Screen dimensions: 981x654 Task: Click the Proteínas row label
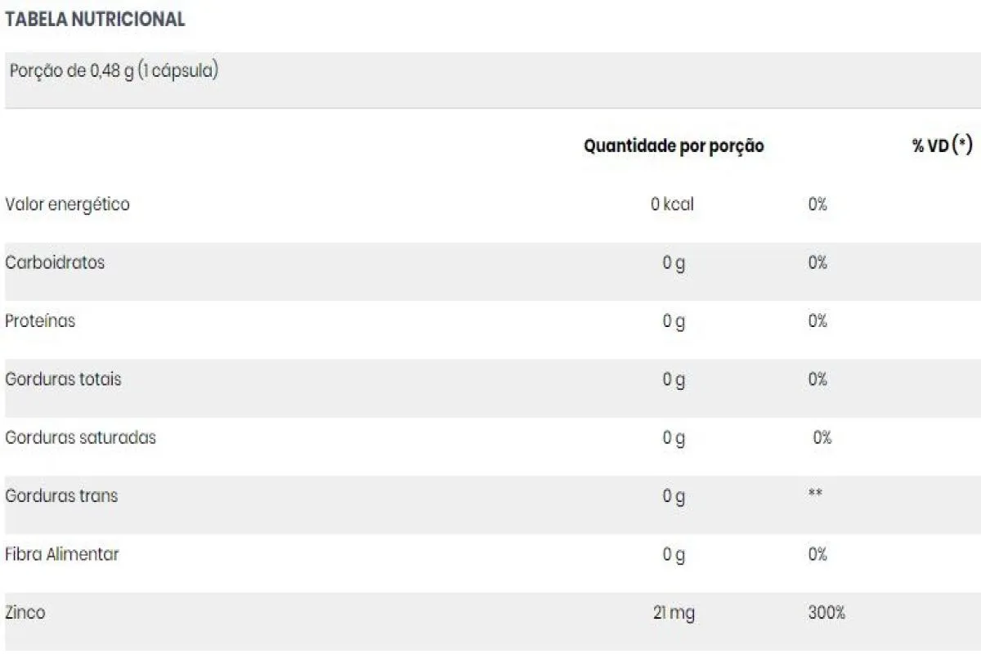pos(40,320)
